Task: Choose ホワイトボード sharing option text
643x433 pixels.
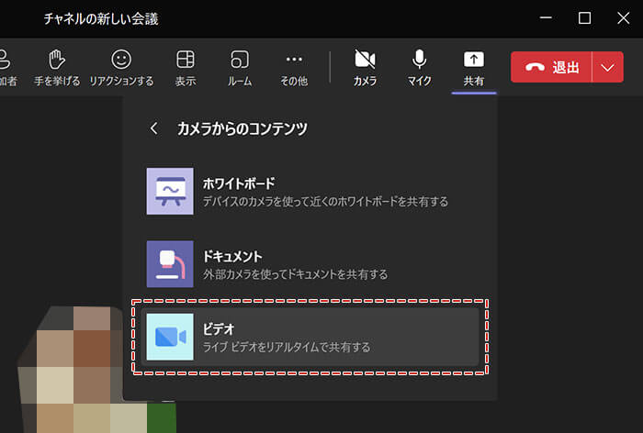Action: click(239, 183)
